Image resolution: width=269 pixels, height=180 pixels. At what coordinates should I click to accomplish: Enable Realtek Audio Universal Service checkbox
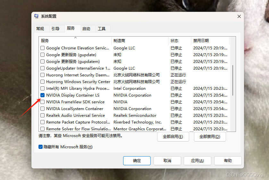click(42, 115)
